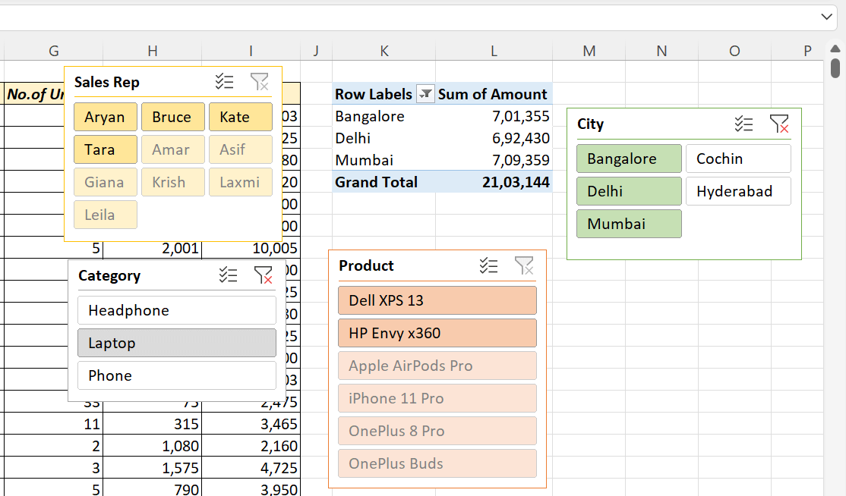Toggle Bangalore in City slicer
Viewport: 846px width, 496px height.
pyautogui.click(x=629, y=159)
